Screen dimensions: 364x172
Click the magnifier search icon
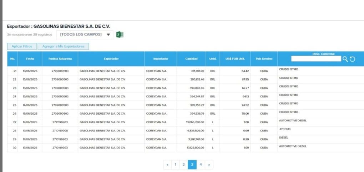click(x=345, y=59)
